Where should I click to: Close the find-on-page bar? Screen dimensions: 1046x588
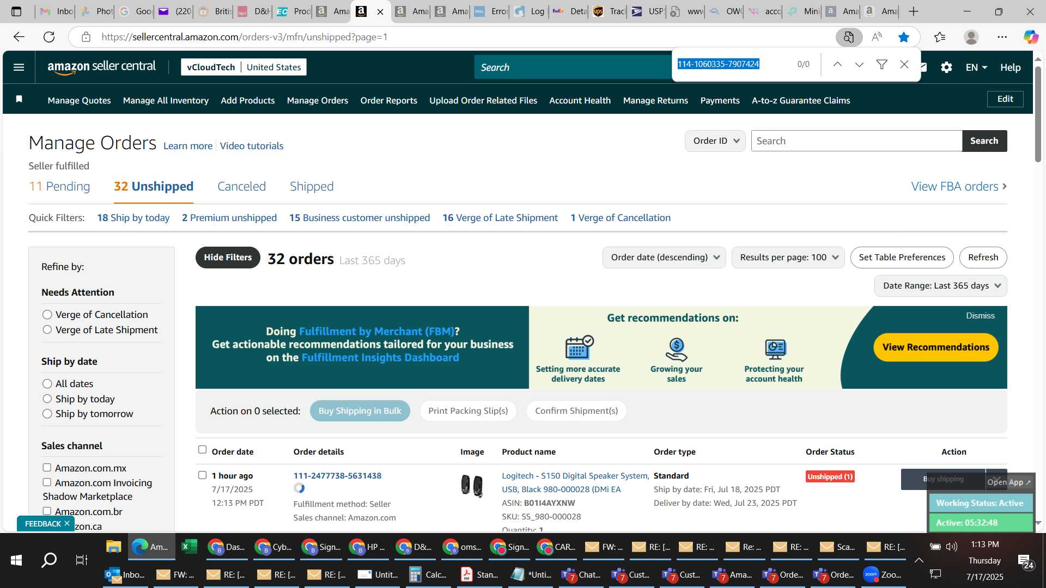pos(904,64)
